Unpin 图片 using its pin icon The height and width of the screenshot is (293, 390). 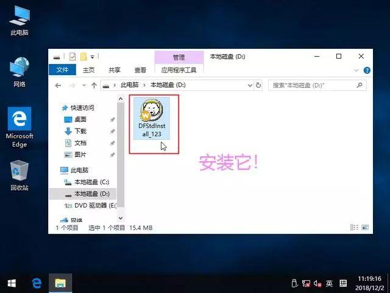pyautogui.click(x=112, y=154)
